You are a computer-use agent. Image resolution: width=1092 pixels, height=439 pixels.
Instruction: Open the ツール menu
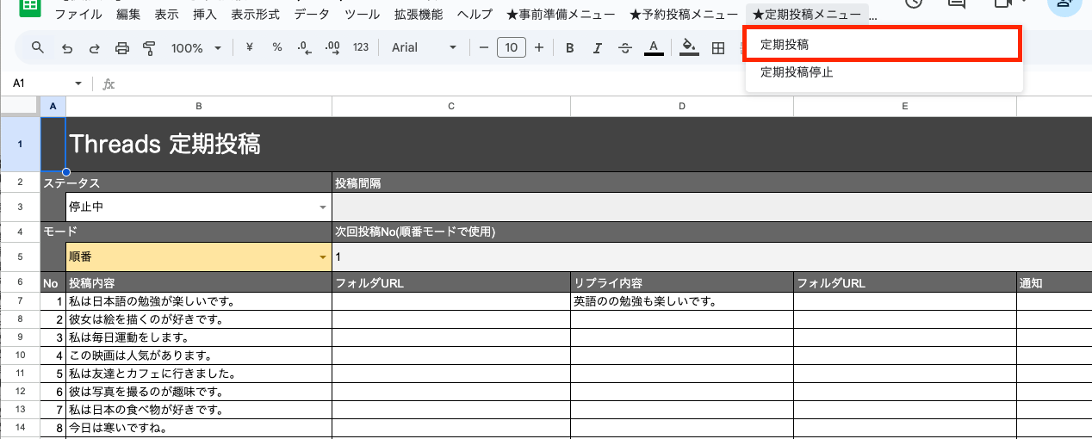pos(362,15)
